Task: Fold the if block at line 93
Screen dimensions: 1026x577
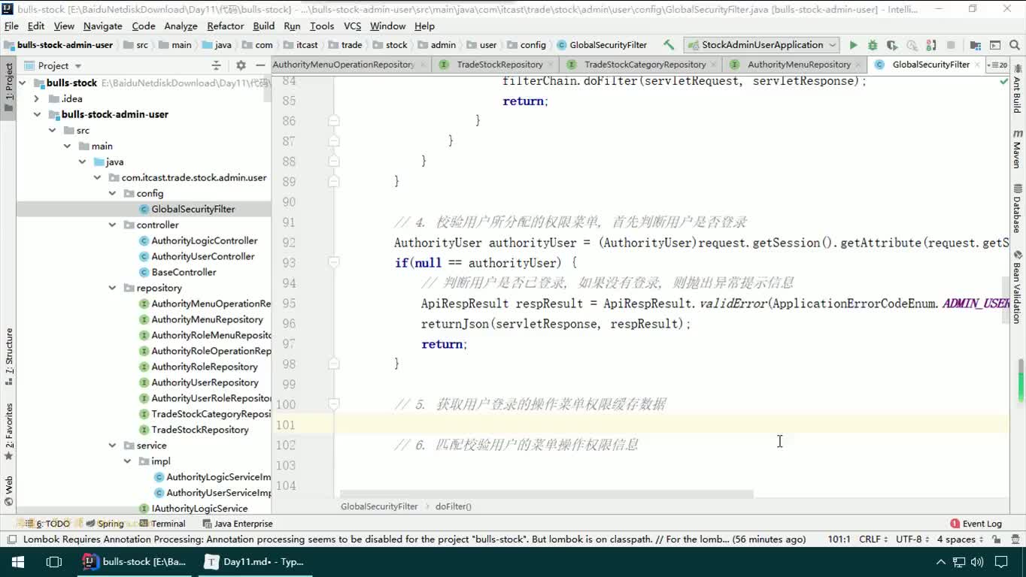Action: (x=334, y=262)
